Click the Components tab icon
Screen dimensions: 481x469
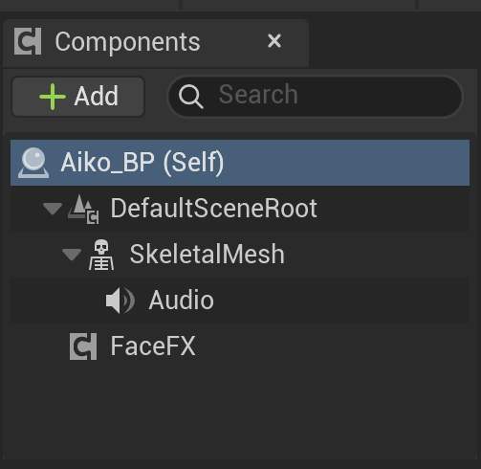[28, 41]
